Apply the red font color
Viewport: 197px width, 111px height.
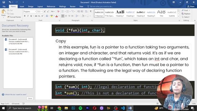click(57, 16)
